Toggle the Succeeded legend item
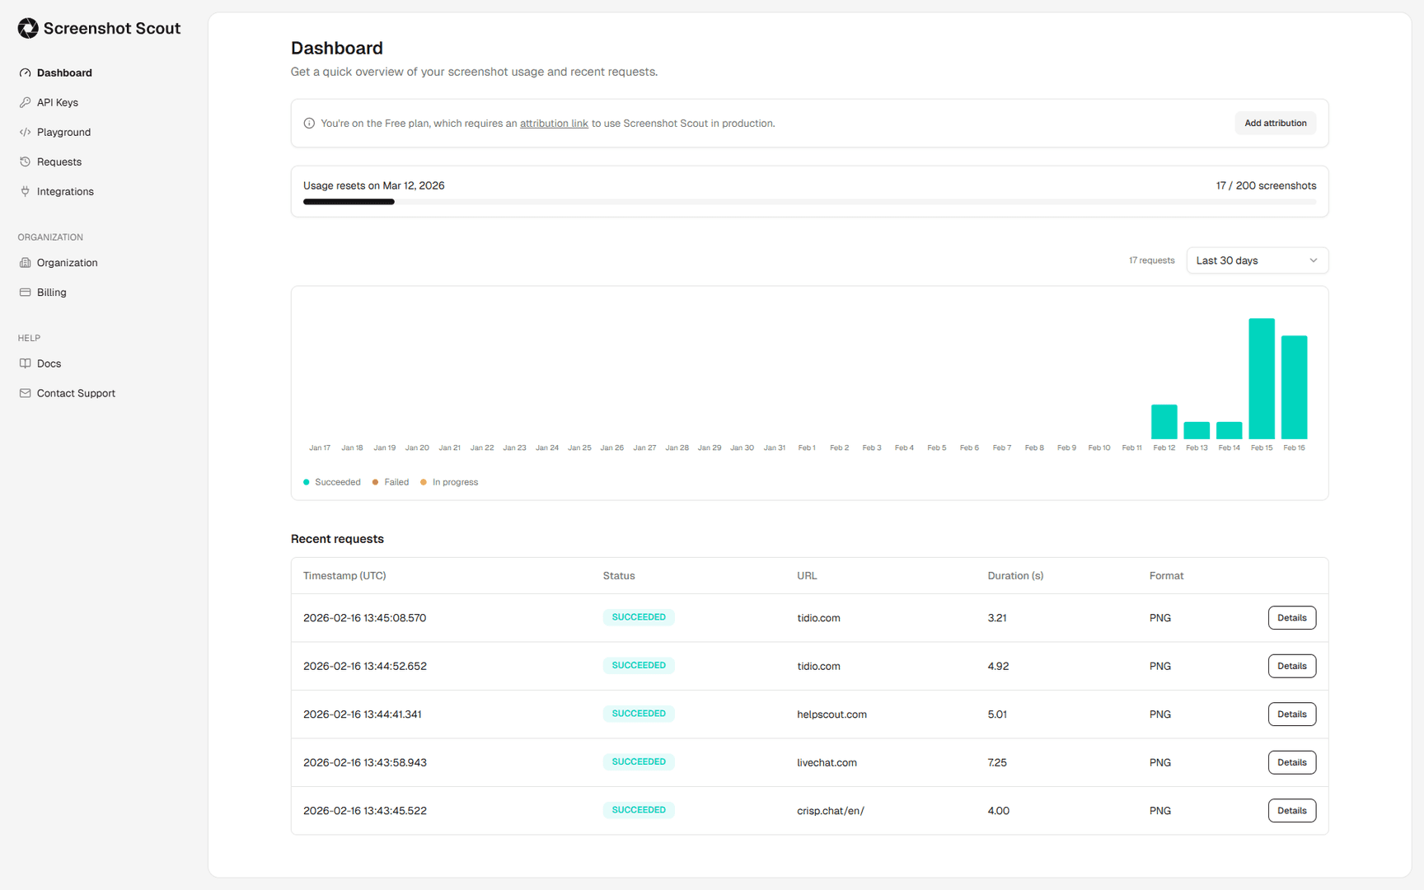The height and width of the screenshot is (890, 1424). [x=332, y=482]
